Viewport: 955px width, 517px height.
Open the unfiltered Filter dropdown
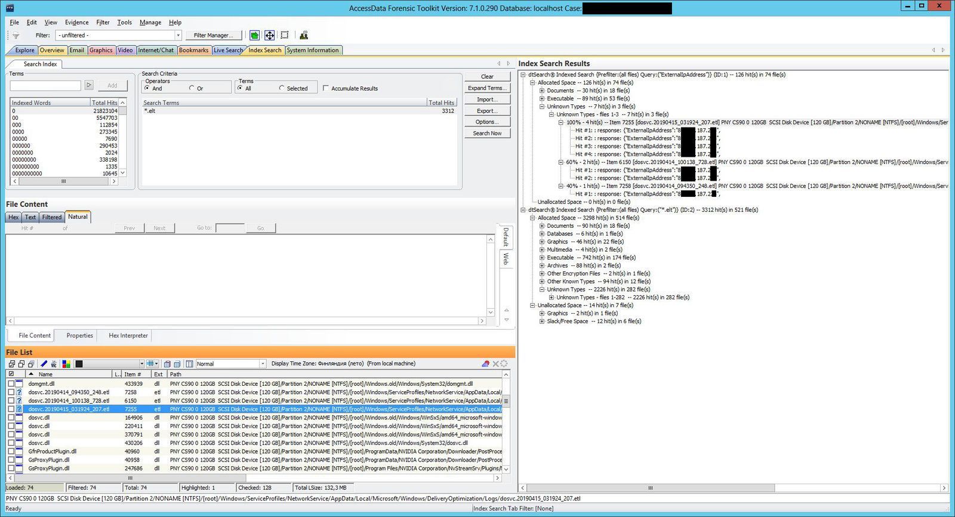[178, 35]
